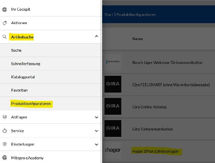Expand the Service menu chevron
The height and width of the screenshot is (163, 215).
[x=96, y=131]
